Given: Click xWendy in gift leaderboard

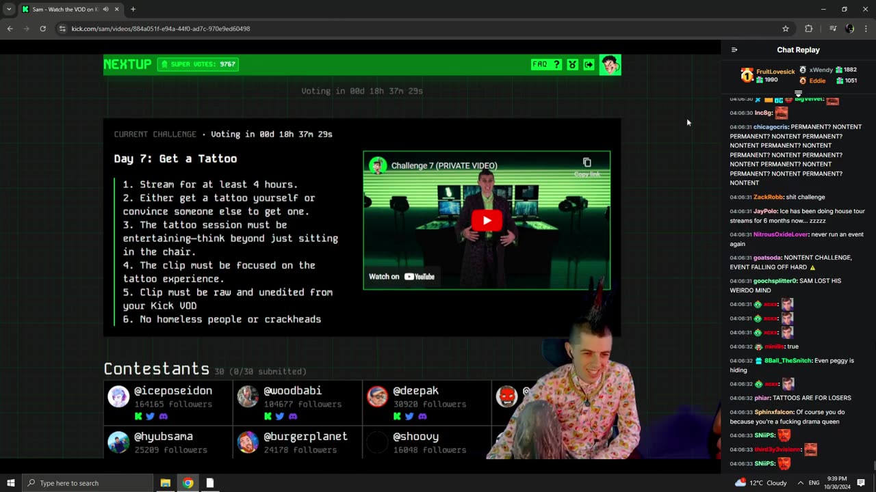Looking at the screenshot, I should (x=821, y=70).
